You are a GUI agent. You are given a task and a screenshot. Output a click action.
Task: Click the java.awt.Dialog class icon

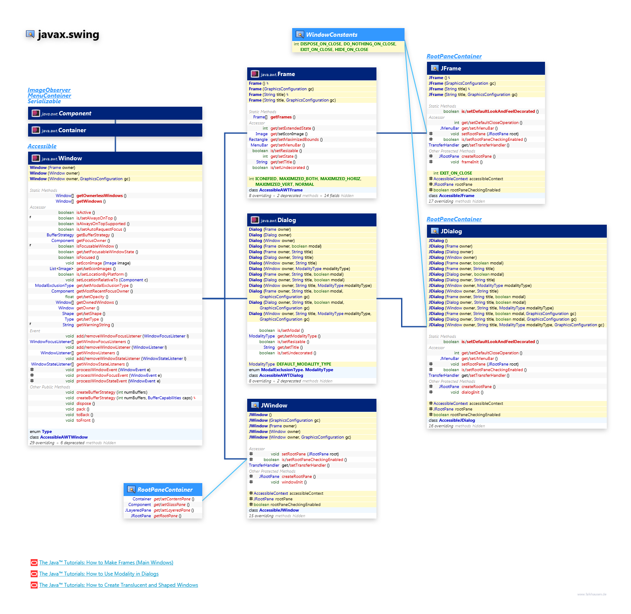click(255, 220)
